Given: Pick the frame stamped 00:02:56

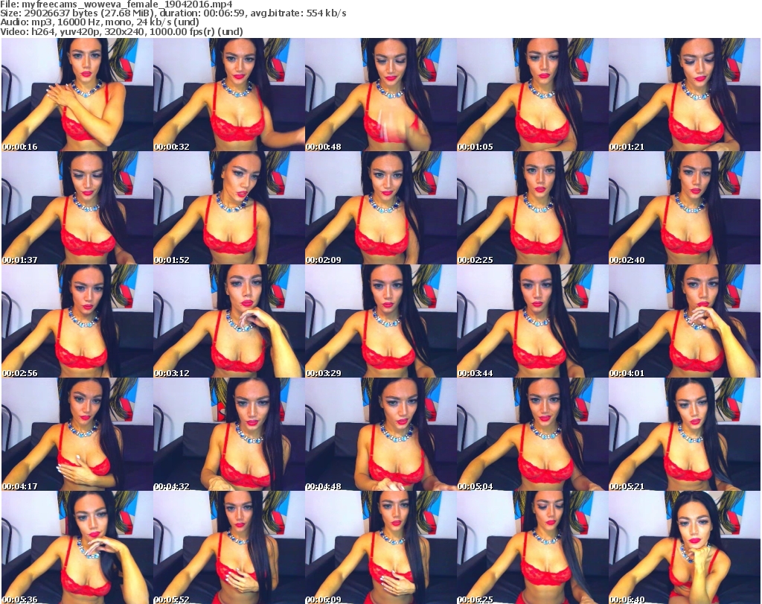Looking at the screenshot, I should point(77,322).
